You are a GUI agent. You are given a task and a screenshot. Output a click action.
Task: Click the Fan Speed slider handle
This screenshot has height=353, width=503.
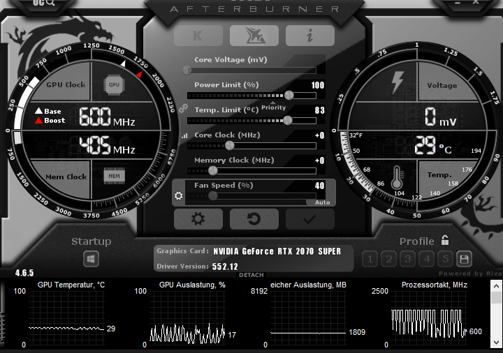pyautogui.click(x=212, y=196)
